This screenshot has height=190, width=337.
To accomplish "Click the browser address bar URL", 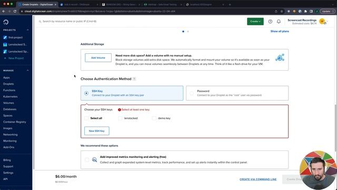I will click(100, 11).
